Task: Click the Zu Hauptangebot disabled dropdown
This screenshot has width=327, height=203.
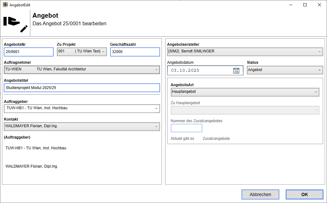Action: [245, 110]
